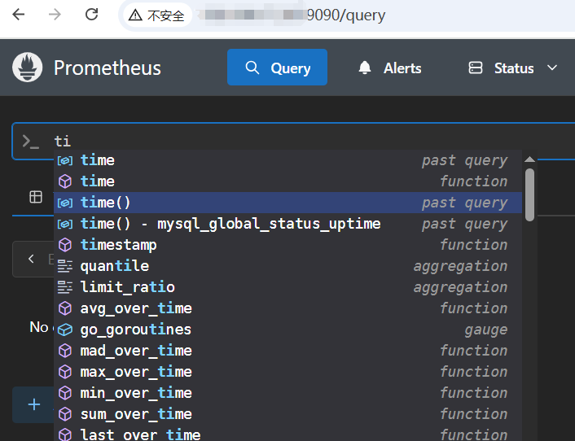The width and height of the screenshot is (575, 441).
Task: Select 'quantile' aggregation suggestion
Action: pos(287,266)
